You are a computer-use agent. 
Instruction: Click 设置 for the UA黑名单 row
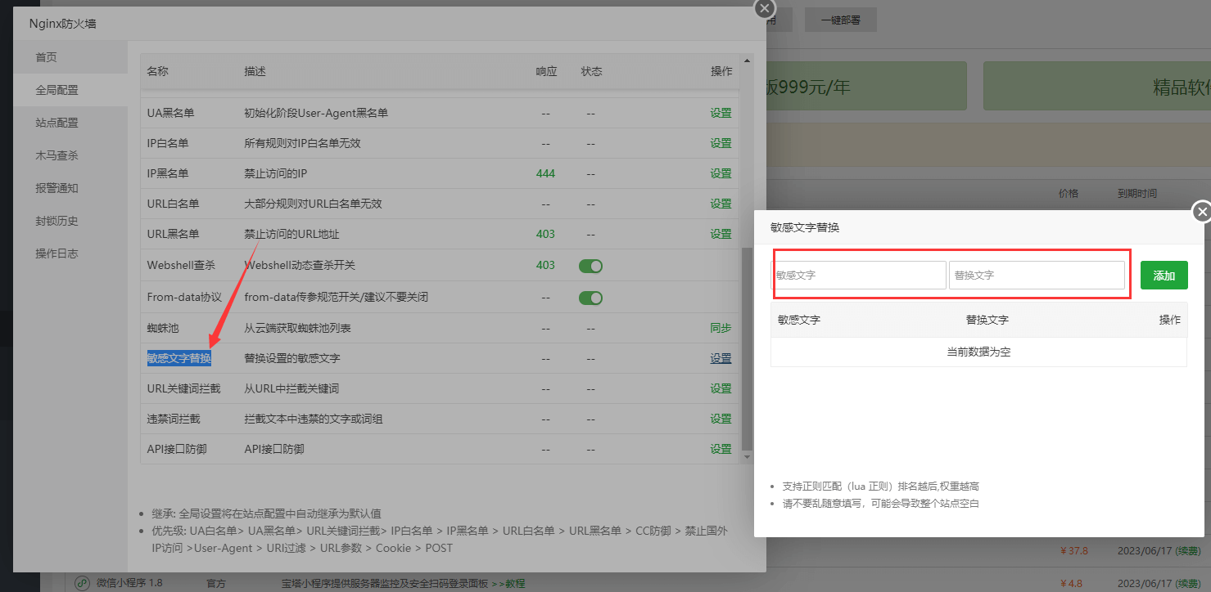(x=721, y=113)
